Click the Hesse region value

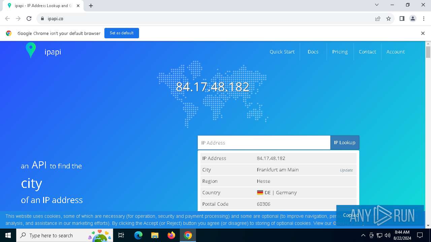[264, 181]
